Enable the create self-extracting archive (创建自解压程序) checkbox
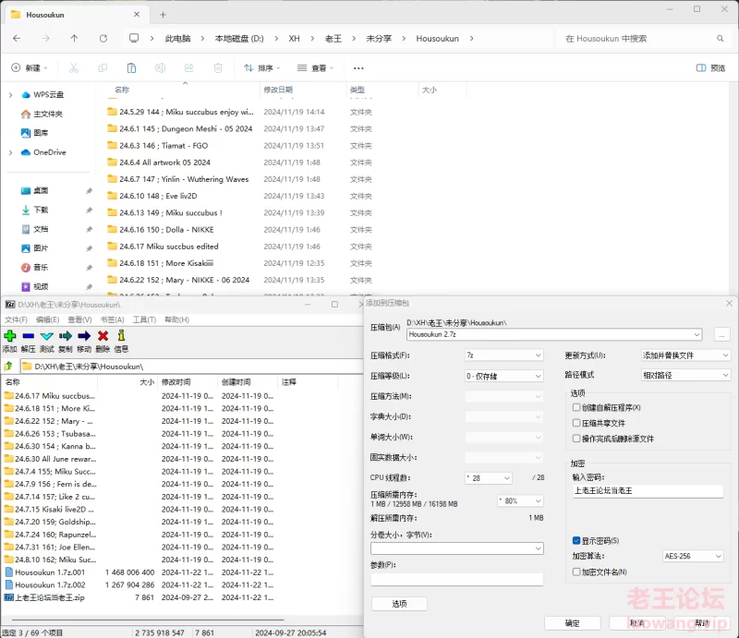Viewport: 739px width, 638px height. [x=576, y=407]
